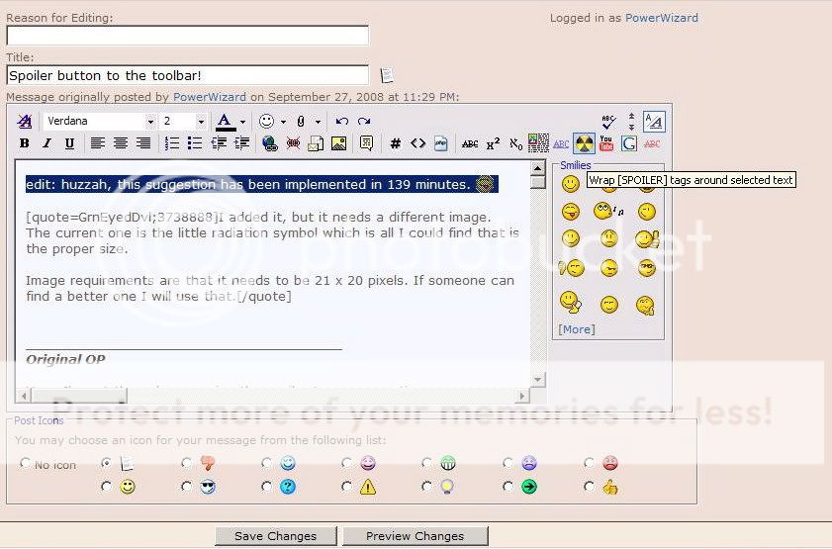Viewport: 832px width, 549px height.
Task: Open the smiley insert dropdown arrow
Action: coord(283,122)
